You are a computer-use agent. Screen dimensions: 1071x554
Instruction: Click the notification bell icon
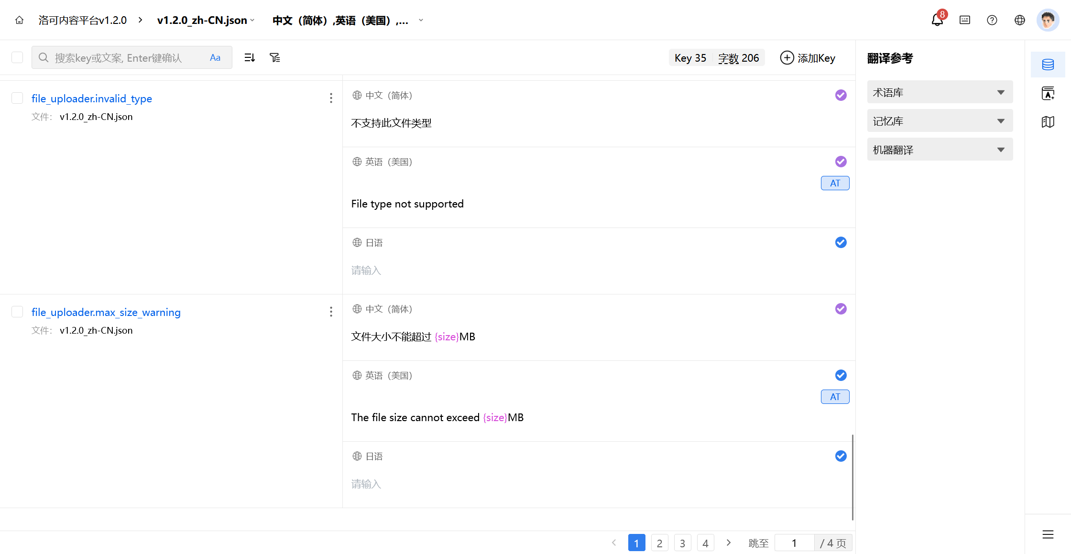click(x=937, y=20)
